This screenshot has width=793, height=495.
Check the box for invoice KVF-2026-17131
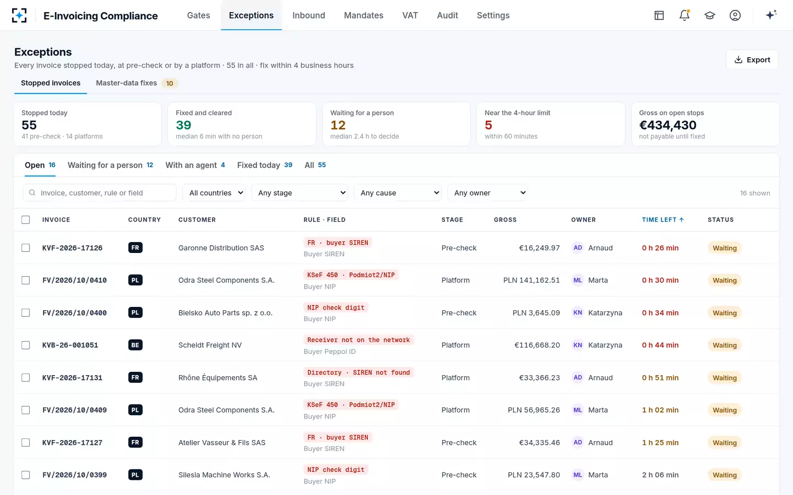click(26, 377)
